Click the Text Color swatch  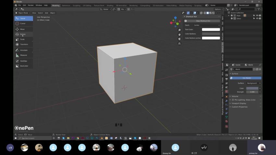point(211,30)
